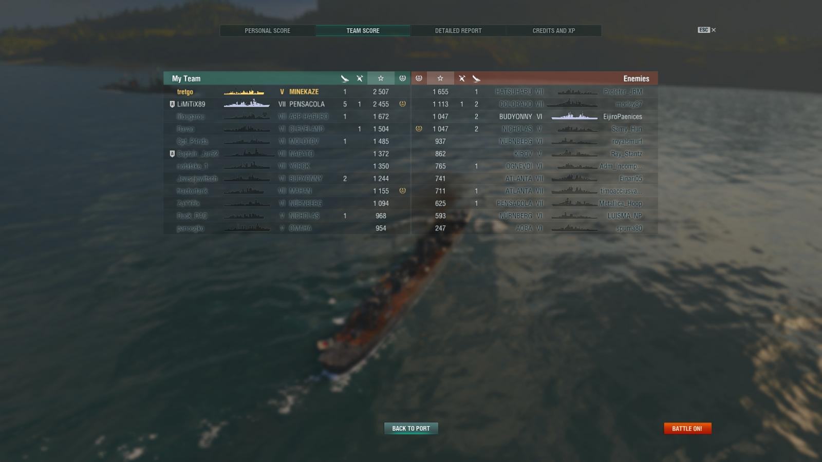The height and width of the screenshot is (462, 822).
Task: Click LiMiTiX89's gold achievement badge
Action: click(x=402, y=104)
